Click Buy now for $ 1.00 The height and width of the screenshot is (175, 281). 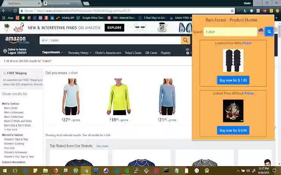233,80
